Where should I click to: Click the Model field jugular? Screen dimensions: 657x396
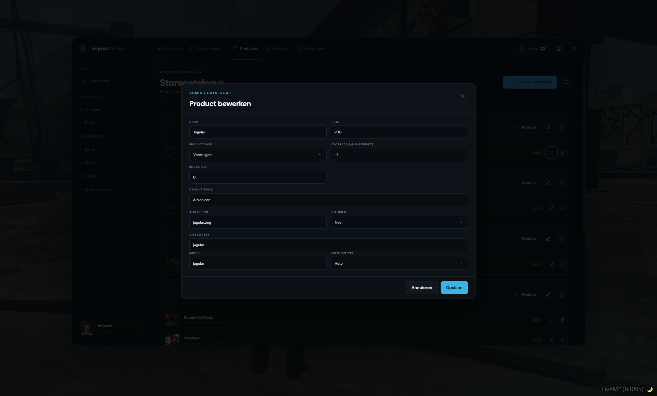pos(258,263)
